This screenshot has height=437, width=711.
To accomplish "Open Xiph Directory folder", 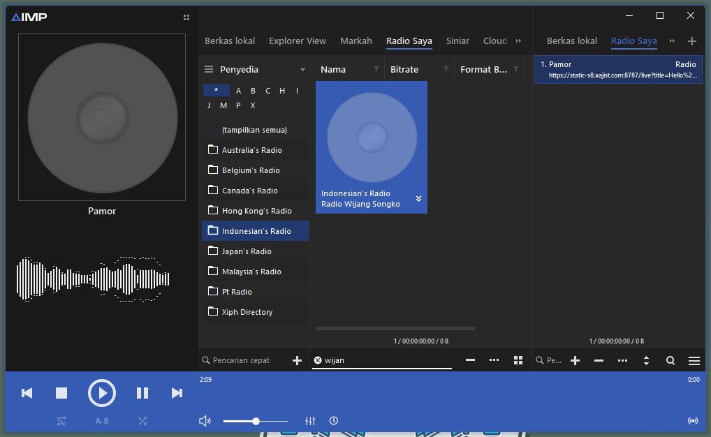I will pyautogui.click(x=256, y=312).
